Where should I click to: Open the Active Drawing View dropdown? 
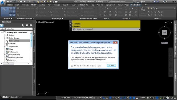[x=16, y=29]
